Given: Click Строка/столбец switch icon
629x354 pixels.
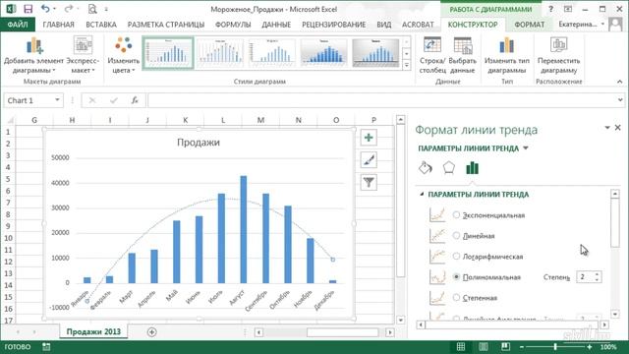Looking at the screenshot, I should 432,55.
